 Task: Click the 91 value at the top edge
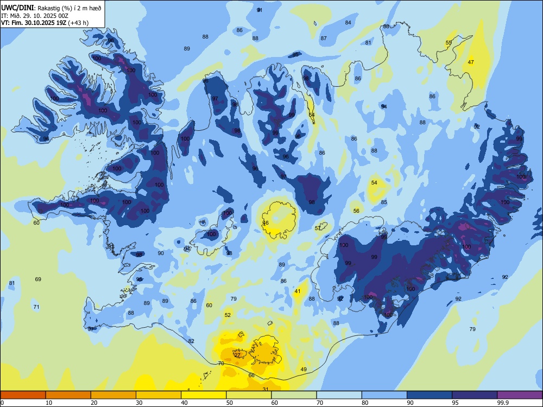(260, 10)
